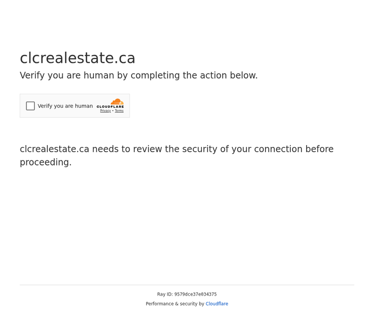Click the orange Cloudflare cloud logo

[117, 102]
